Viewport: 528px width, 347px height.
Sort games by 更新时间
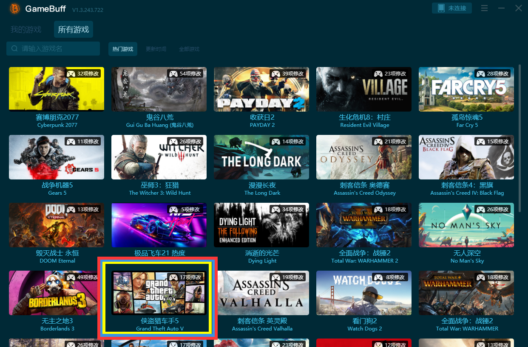[x=156, y=49]
